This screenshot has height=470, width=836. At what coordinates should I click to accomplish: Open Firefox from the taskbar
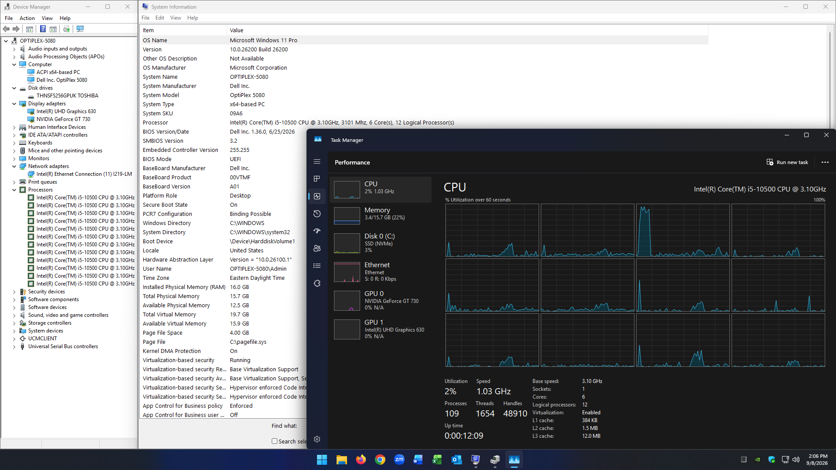361,460
